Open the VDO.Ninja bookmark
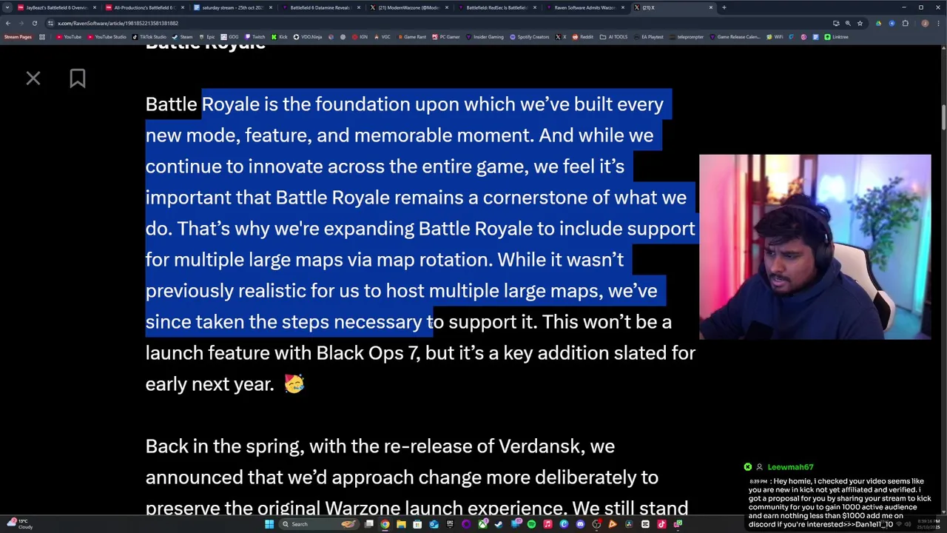This screenshot has height=533, width=947. point(308,37)
